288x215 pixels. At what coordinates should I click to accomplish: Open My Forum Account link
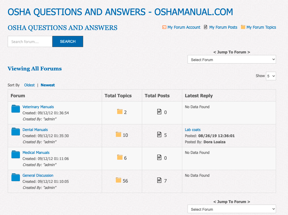(x=184, y=27)
